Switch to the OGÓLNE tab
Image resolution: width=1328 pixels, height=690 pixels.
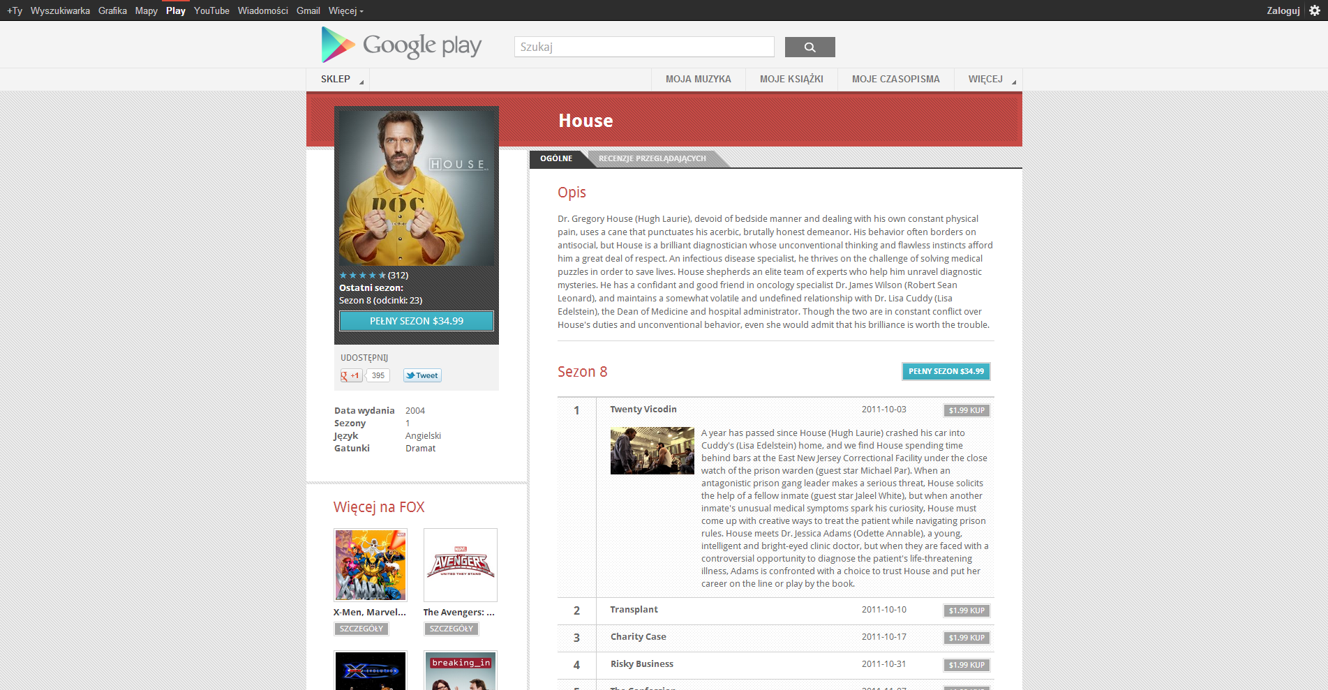coord(556,159)
